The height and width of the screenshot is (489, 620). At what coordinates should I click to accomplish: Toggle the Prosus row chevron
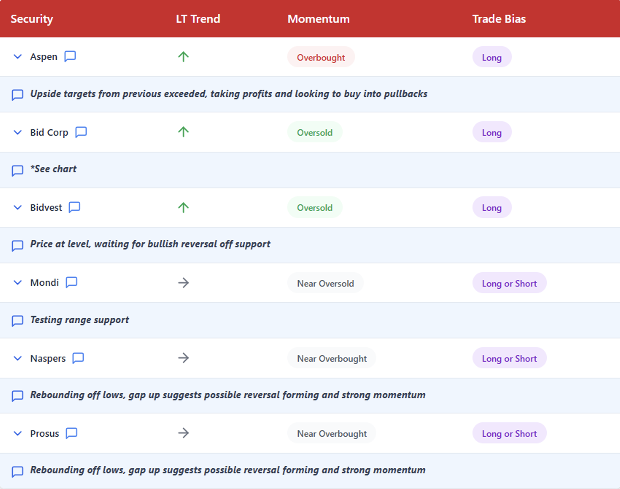coord(18,433)
